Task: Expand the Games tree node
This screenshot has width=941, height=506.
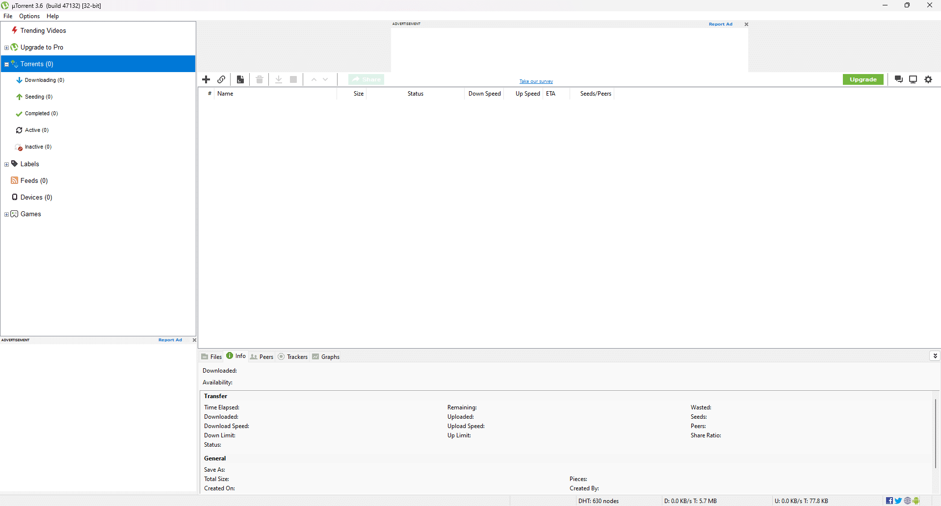Action: (x=6, y=214)
